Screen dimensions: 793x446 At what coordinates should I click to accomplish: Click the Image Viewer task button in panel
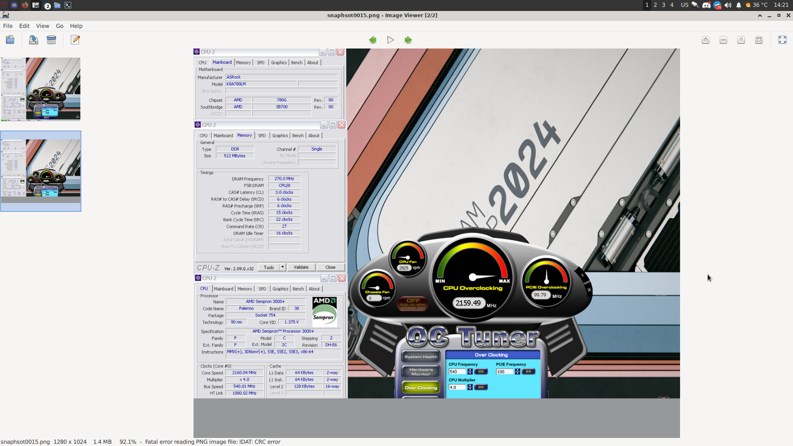(36, 5)
